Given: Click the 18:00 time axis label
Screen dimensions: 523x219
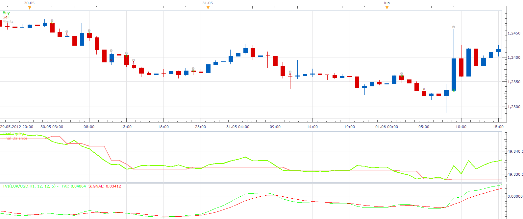Looking at the screenshot, I should coord(163,127).
